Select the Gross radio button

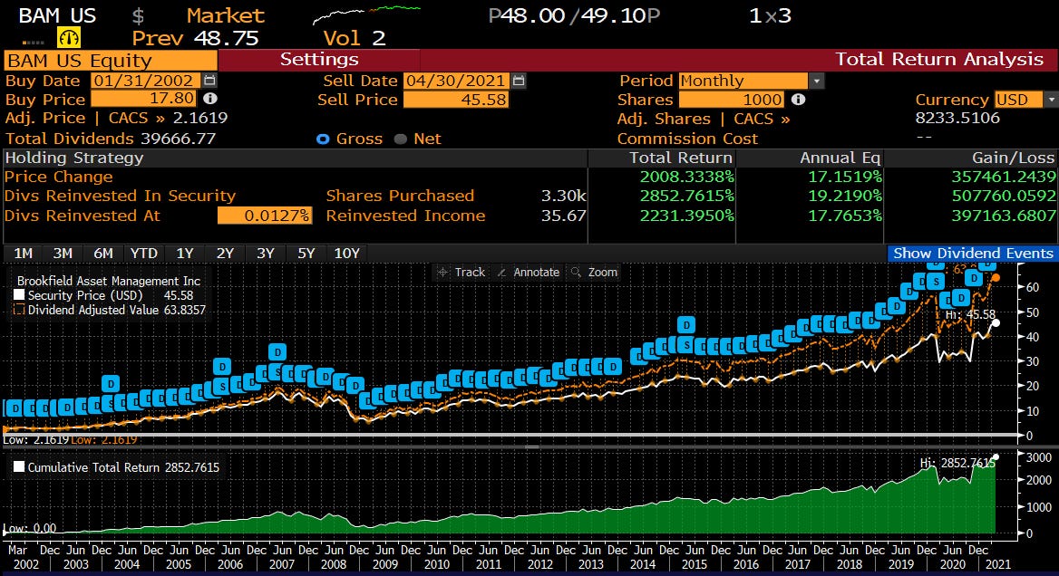point(323,139)
